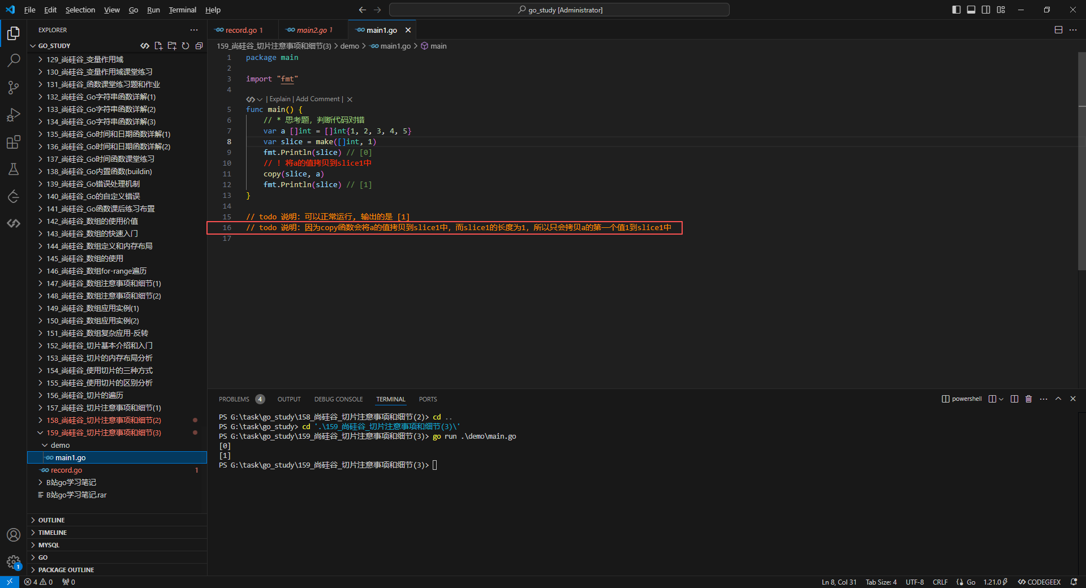Expand folder 152_尚硅谷_切片基本介绍和入门
Image resolution: width=1086 pixels, height=588 pixels.
117,345
